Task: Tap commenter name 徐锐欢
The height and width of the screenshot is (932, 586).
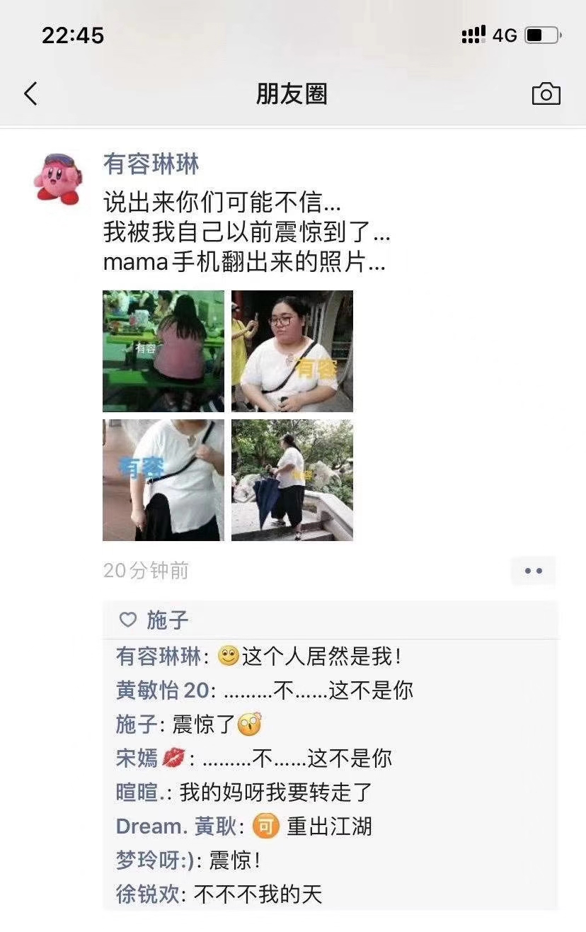Action: tap(147, 894)
